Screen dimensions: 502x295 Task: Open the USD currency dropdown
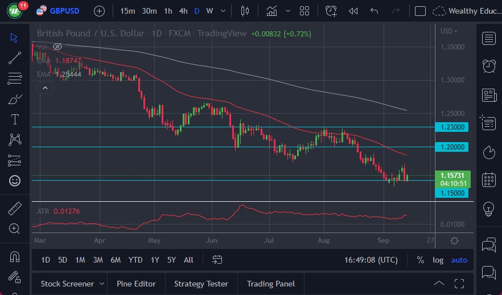click(449, 31)
